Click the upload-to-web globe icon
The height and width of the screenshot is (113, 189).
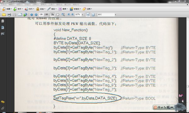[x=25, y=15]
